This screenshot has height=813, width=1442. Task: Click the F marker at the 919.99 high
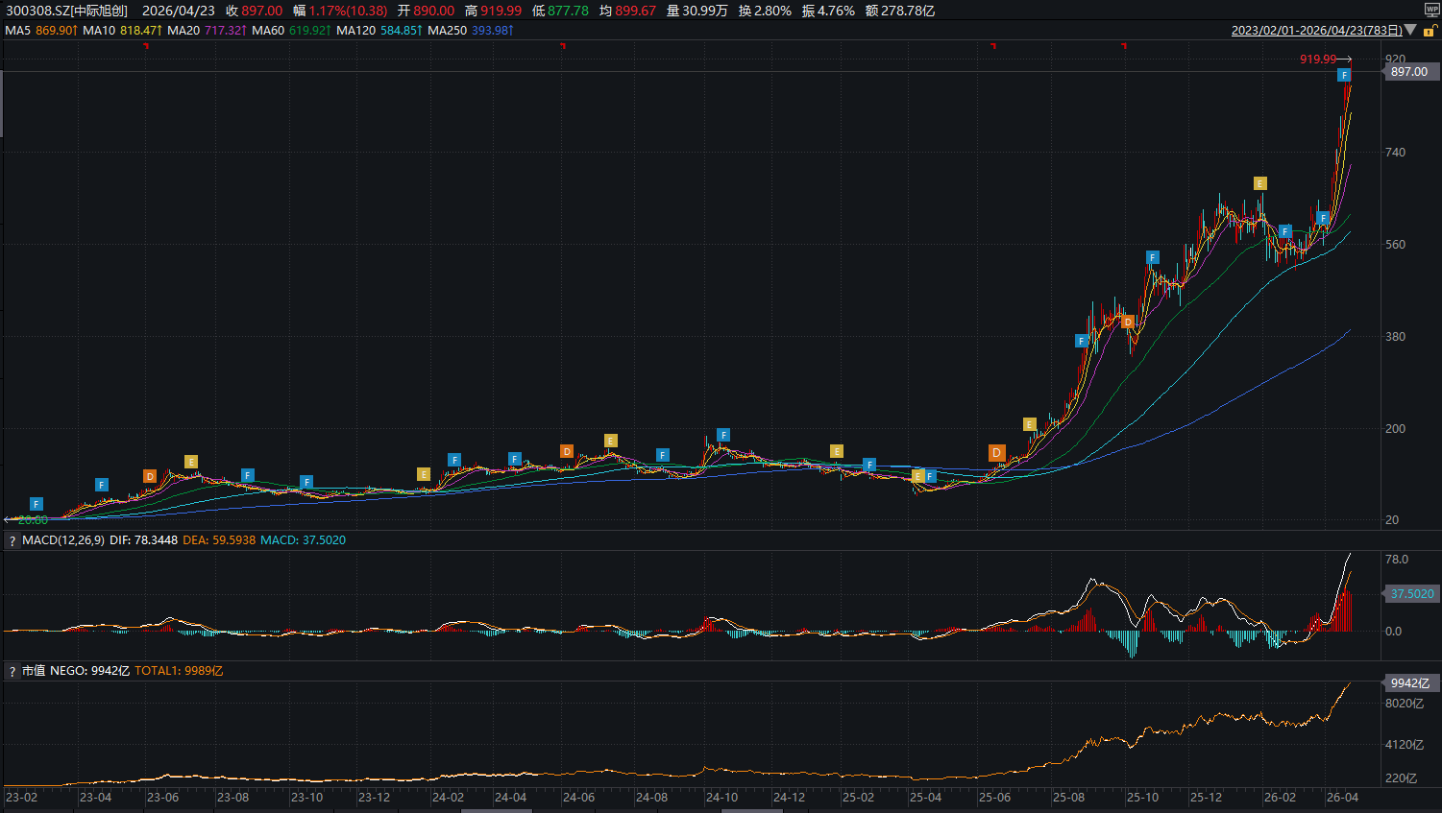tap(1344, 75)
